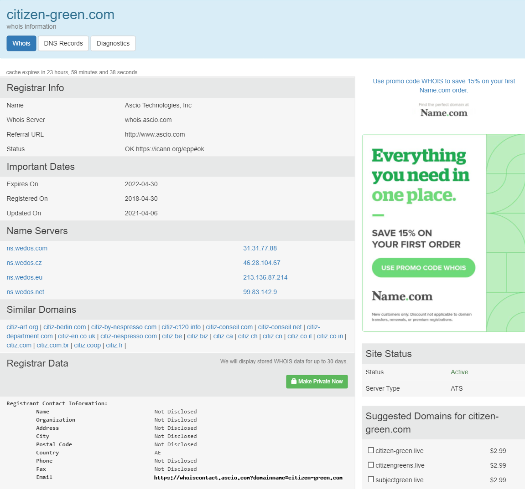The image size is (525, 489).
Task: Click the Name.com logo under the promo text
Action: pyautogui.click(x=444, y=112)
